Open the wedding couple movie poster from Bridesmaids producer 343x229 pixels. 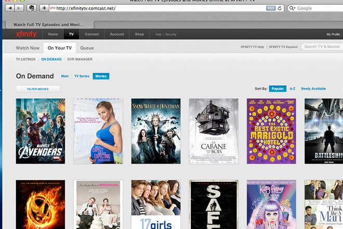98,205
